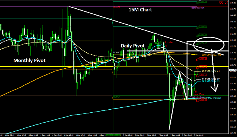Click the 48 EMA indicator label
The height and width of the screenshot is (137, 237).
coord(210,71)
